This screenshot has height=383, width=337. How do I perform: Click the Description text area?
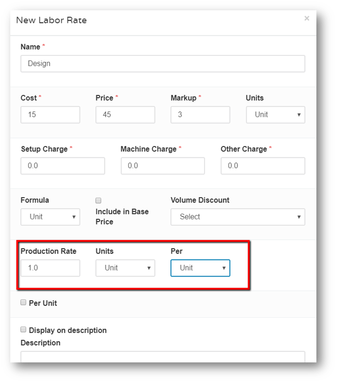click(x=163, y=357)
